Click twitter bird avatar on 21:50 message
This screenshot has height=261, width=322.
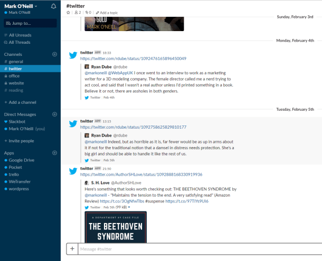(x=73, y=171)
